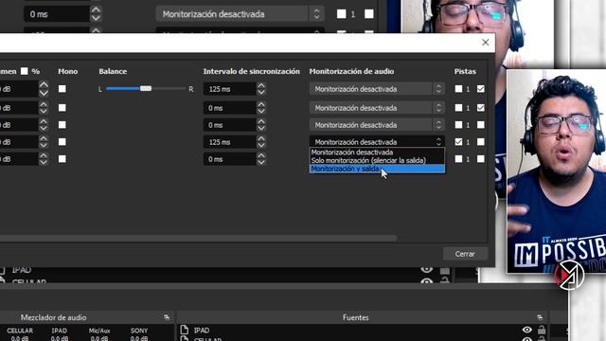Collapse the open monitoring dropdown in fourth row
The width and height of the screenshot is (606, 341).
(x=377, y=142)
